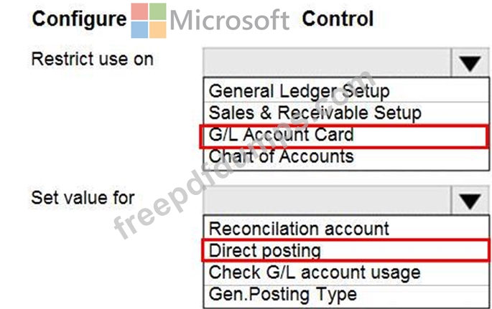The width and height of the screenshot is (492, 309).
Task: Pick Chart of Accounts option
Action: point(281,156)
